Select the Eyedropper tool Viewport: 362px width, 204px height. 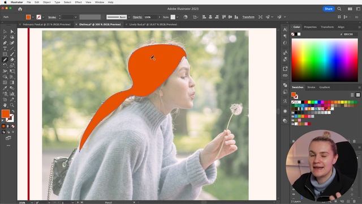5,88
